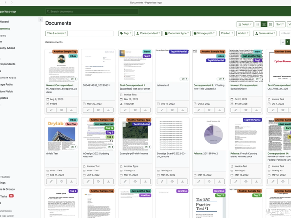Open the Document type filter dropdown
This screenshot has height=218, width=291.
pos(177,33)
